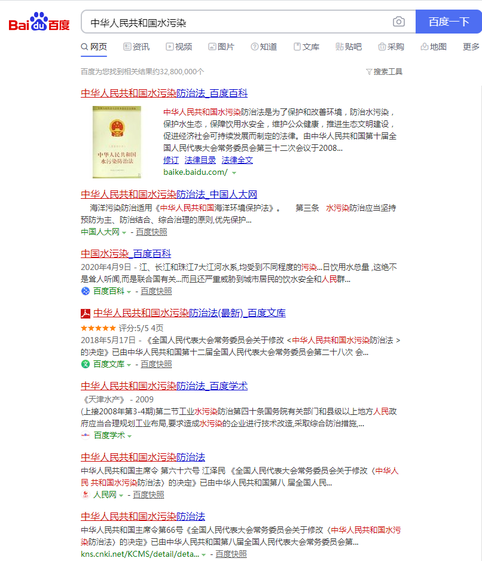This screenshot has height=561, width=482.
Task: Open the 修订 sub-link
Action: pyautogui.click(x=171, y=160)
